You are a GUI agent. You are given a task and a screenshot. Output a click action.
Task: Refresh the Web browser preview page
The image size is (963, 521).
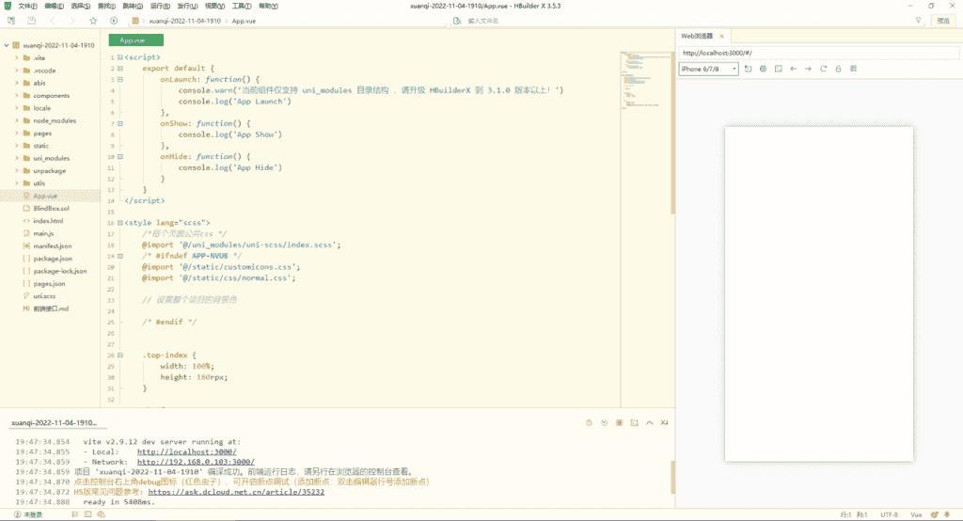[824, 69]
